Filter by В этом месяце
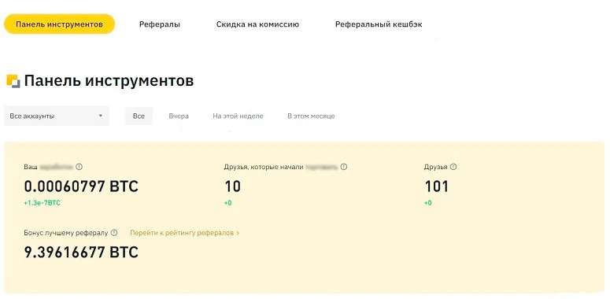The image size is (610, 299). 311,116
